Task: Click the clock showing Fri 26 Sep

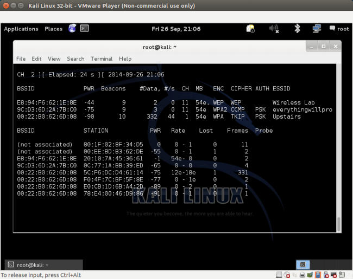Action: (x=176, y=29)
